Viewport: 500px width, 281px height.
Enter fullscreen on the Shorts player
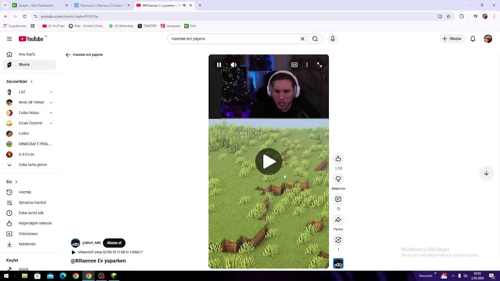click(x=320, y=65)
